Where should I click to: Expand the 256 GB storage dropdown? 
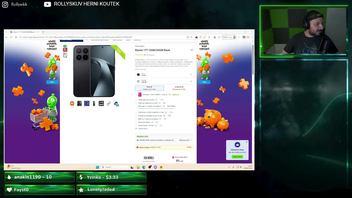click(164, 81)
